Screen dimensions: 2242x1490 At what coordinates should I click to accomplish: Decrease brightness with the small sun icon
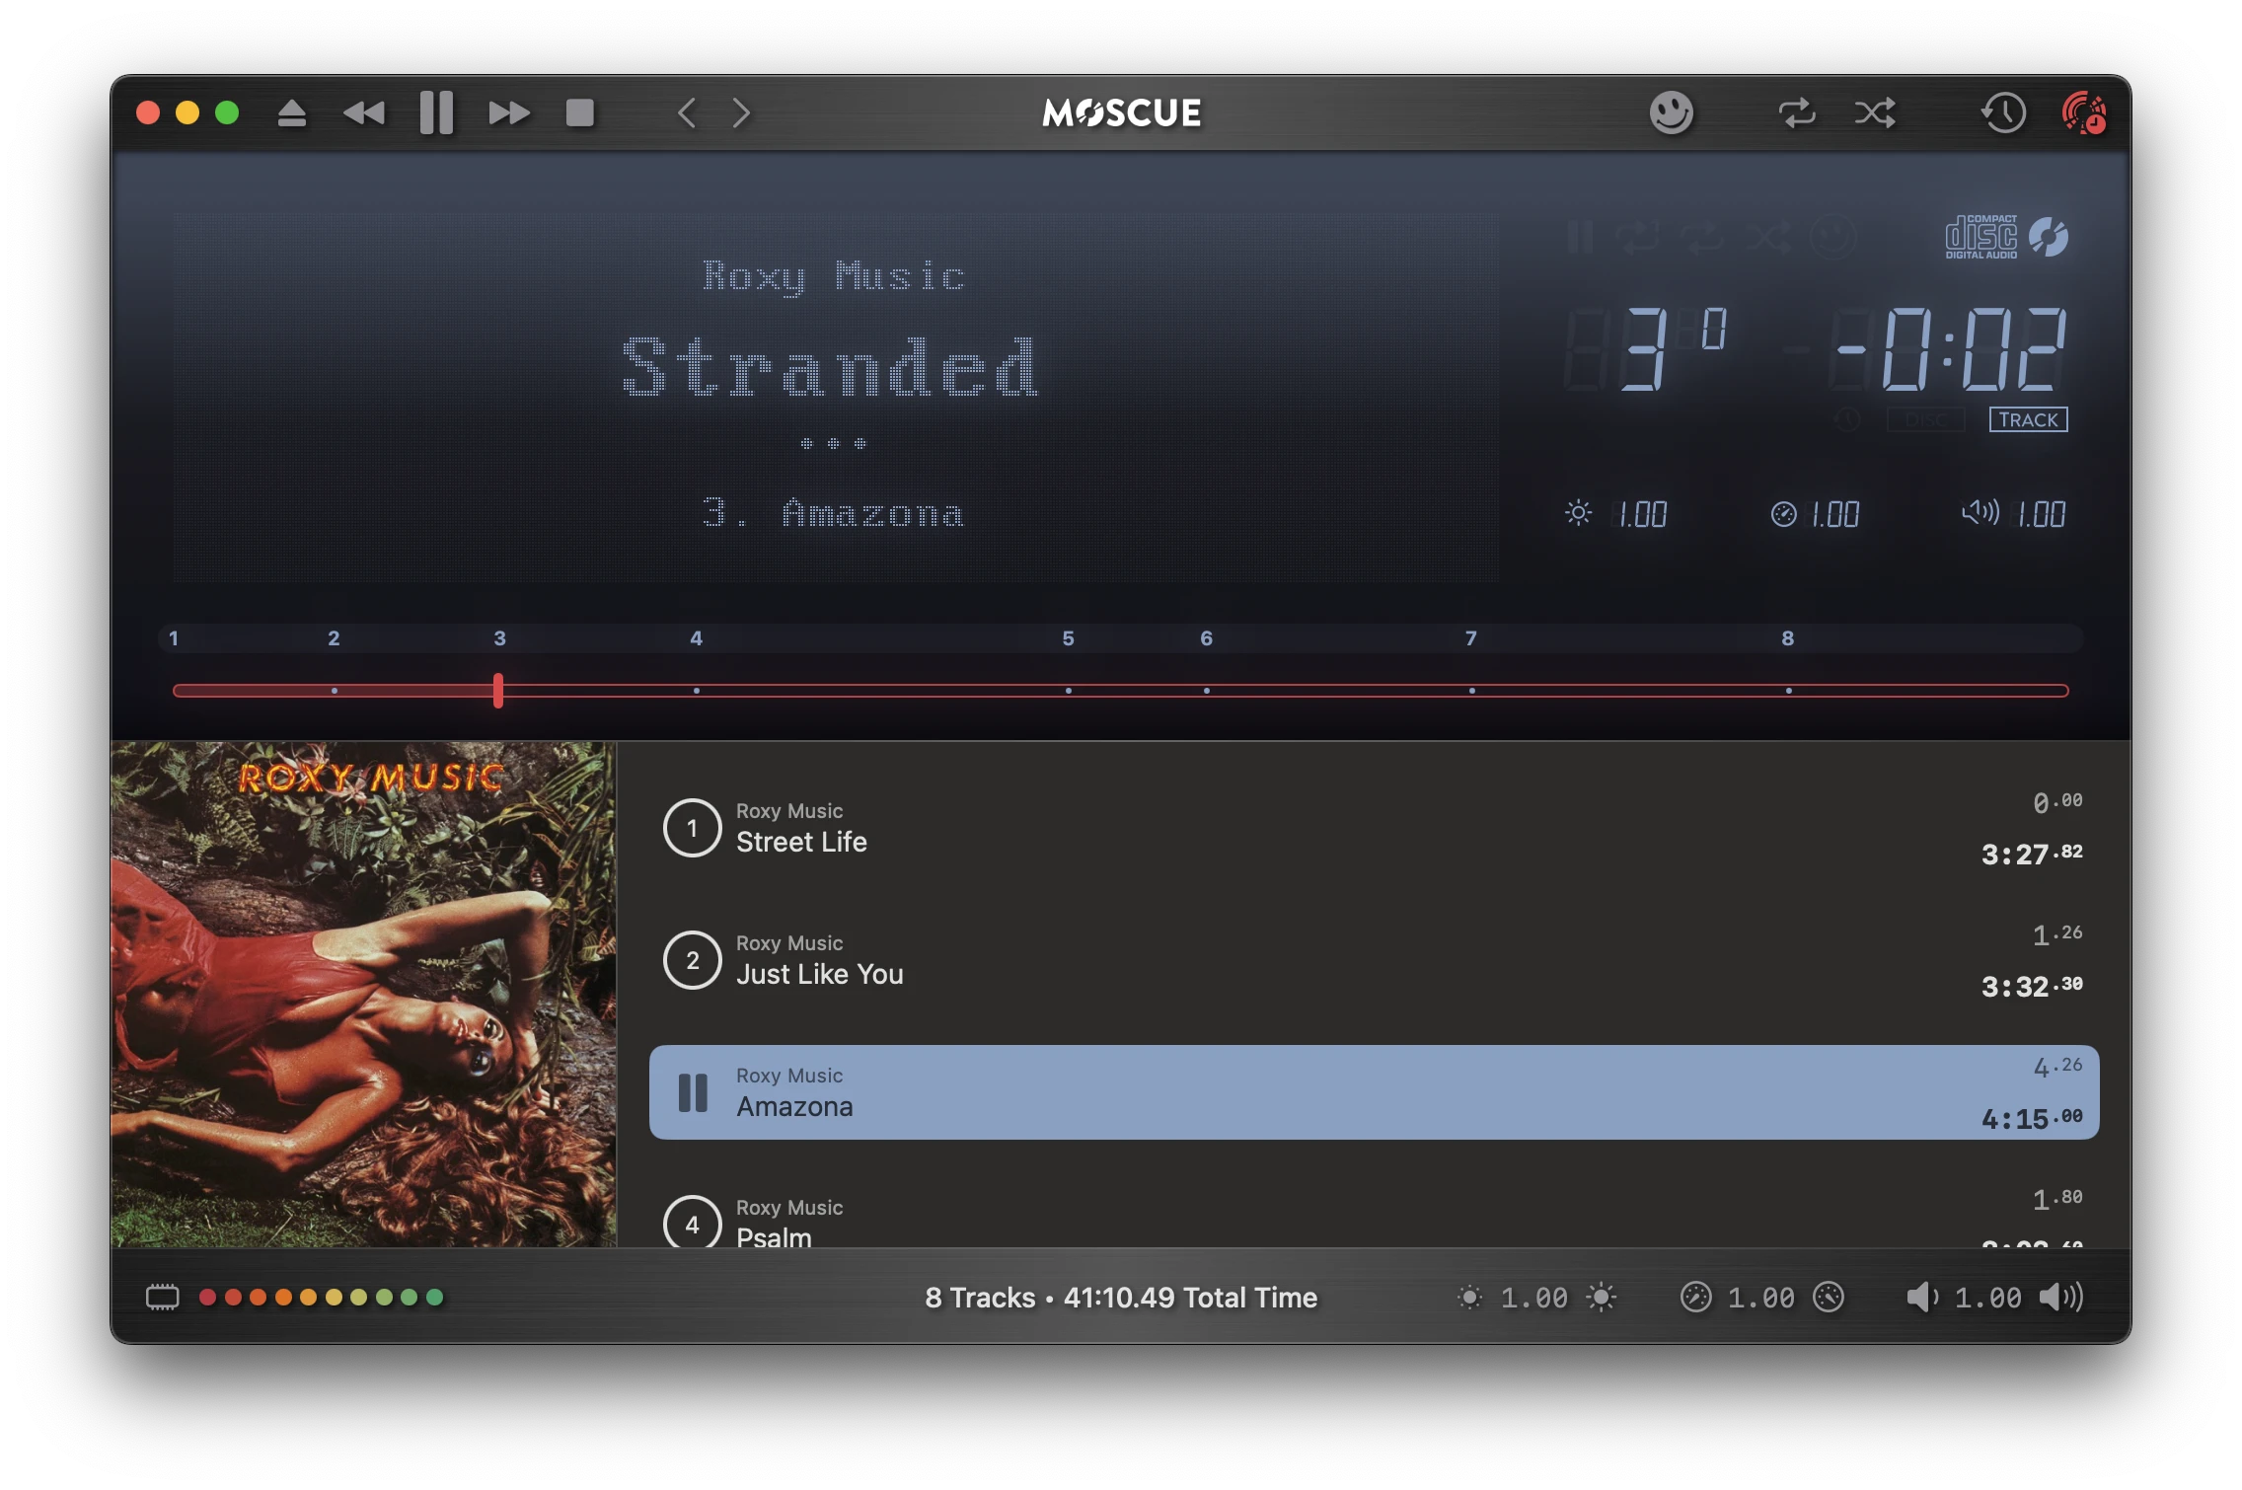(x=1469, y=1298)
